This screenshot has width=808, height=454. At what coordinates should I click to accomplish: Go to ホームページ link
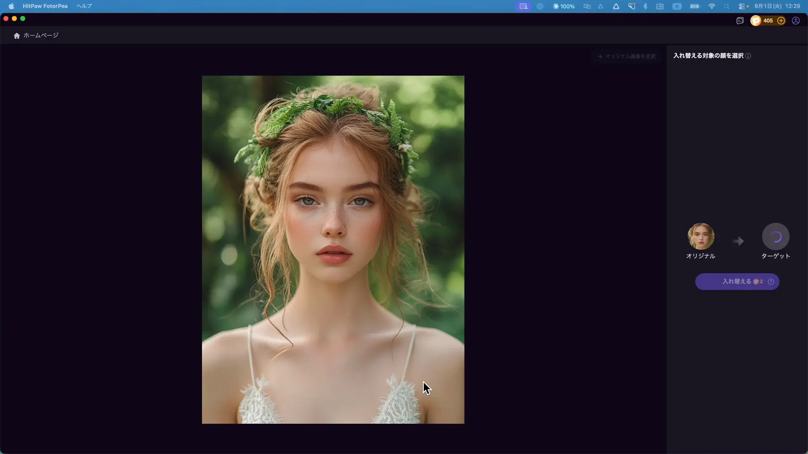[x=41, y=36]
